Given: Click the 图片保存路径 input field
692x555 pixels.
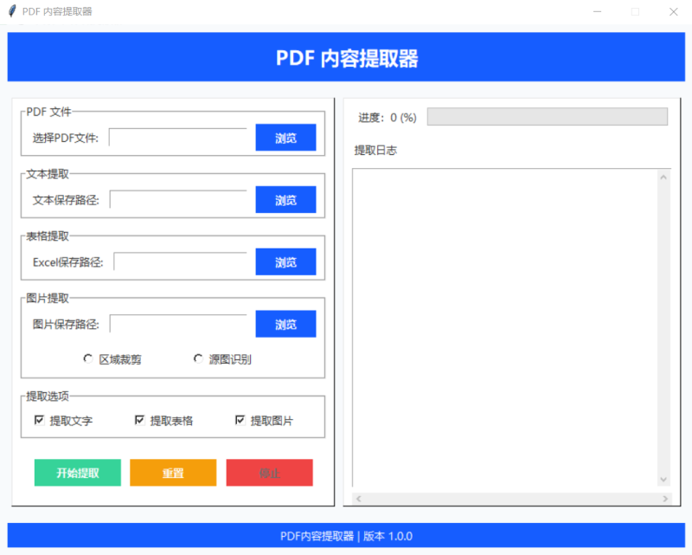Looking at the screenshot, I should pos(179,323).
